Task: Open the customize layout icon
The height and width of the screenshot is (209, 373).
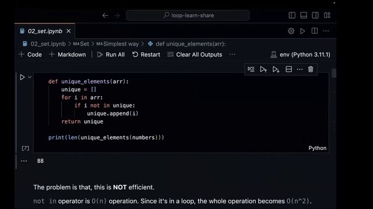Action: (327, 15)
